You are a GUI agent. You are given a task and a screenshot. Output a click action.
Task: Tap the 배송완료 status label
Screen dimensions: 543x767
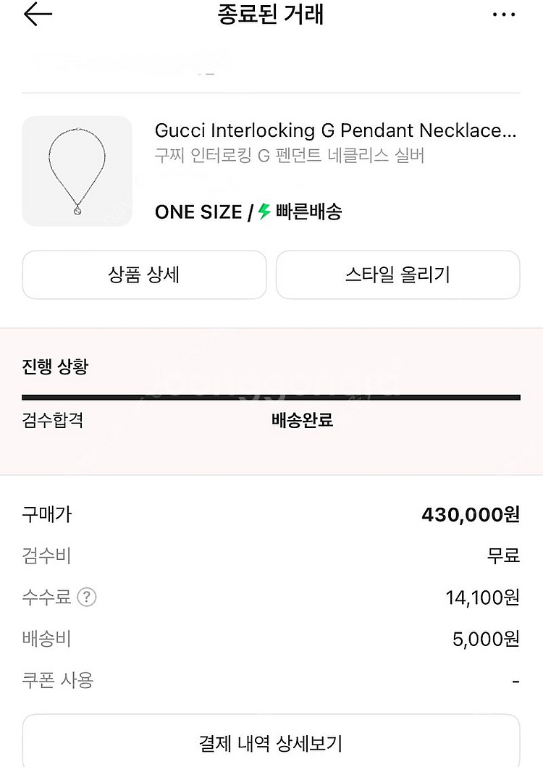[302, 420]
